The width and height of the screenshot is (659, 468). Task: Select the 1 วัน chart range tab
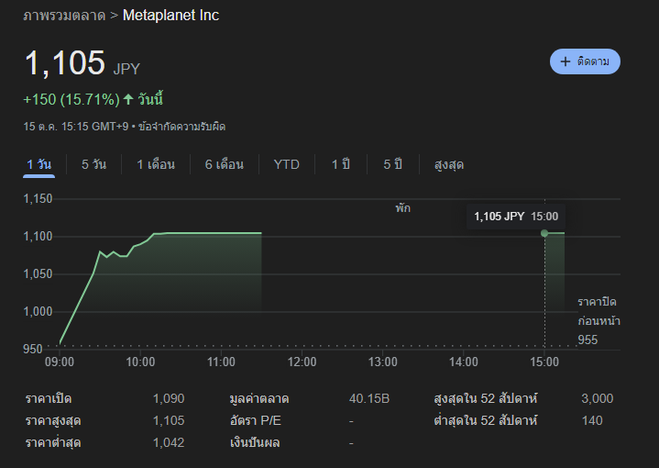point(39,164)
